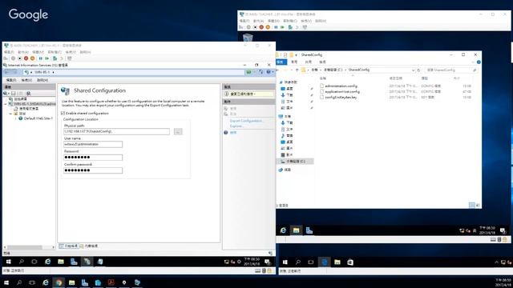Click the help icon in the IIS actions pane
The image size is (513, 288).
click(x=226, y=133)
